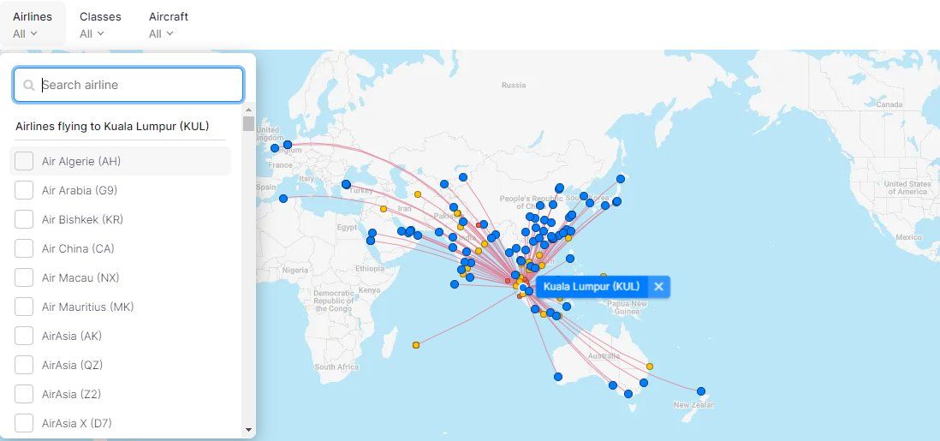
Task: Click the blue airport marker in Turkey
Action: pos(346,184)
